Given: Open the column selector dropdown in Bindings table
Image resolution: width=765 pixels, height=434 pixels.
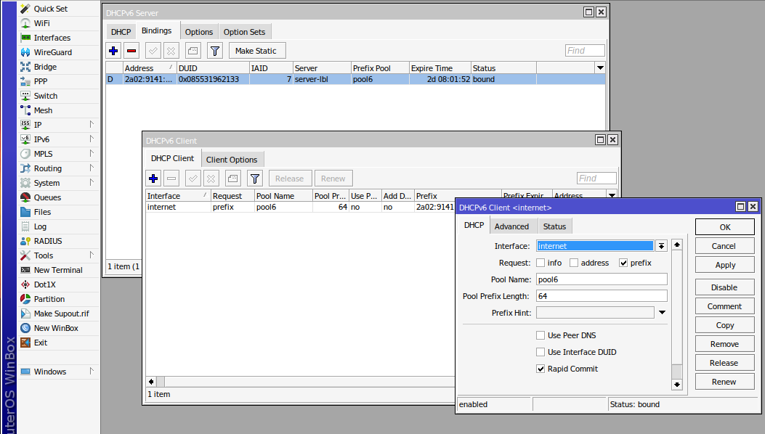Looking at the screenshot, I should tap(600, 68).
